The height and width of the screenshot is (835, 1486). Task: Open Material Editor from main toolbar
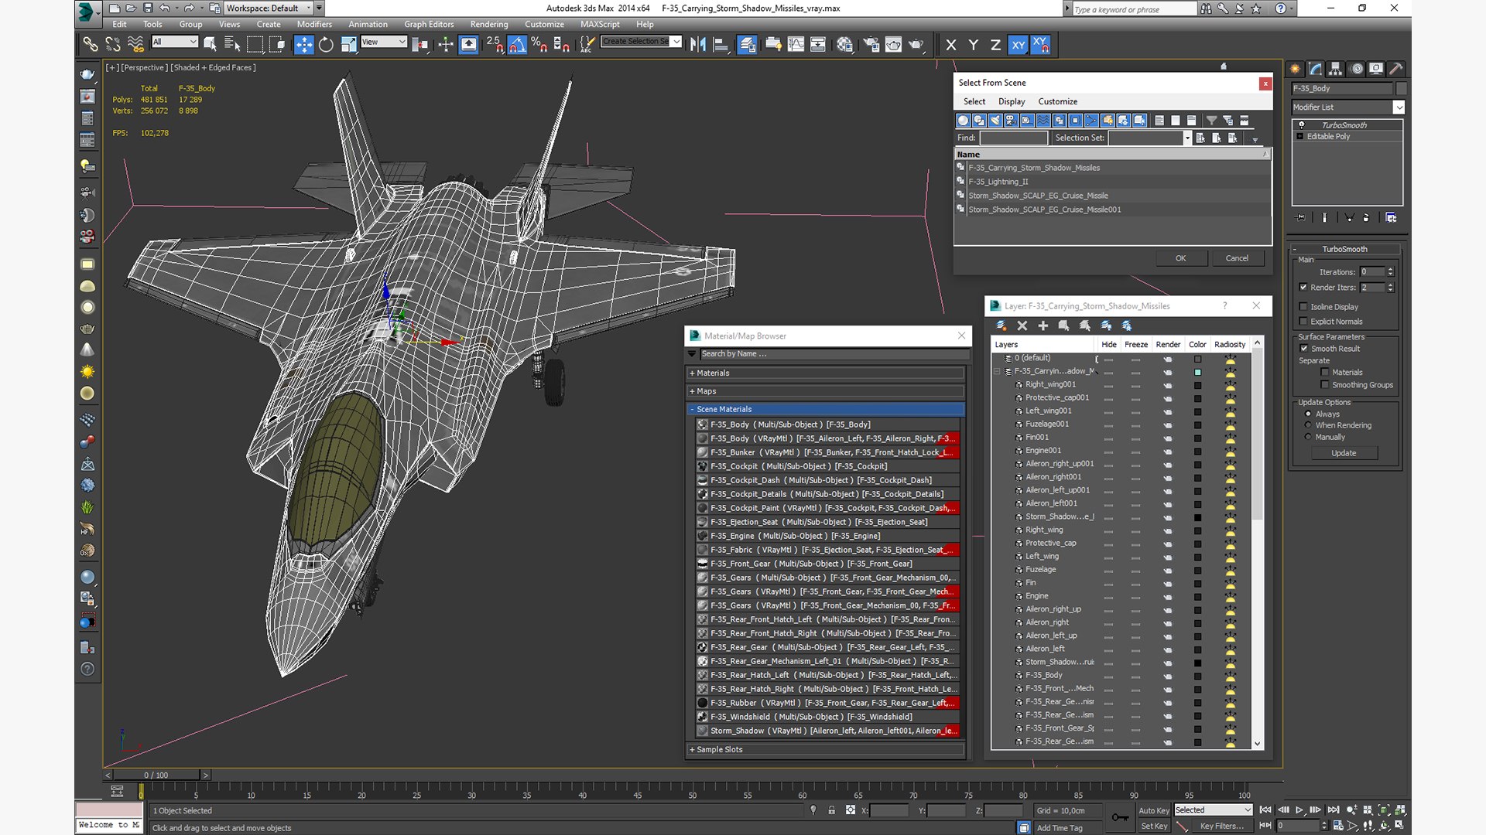pos(844,45)
